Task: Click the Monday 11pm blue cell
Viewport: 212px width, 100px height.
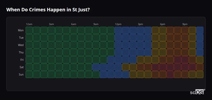Action: [x=200, y=30]
